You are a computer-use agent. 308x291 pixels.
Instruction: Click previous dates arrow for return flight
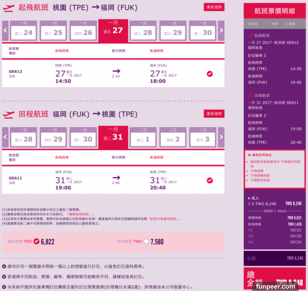[5, 138]
